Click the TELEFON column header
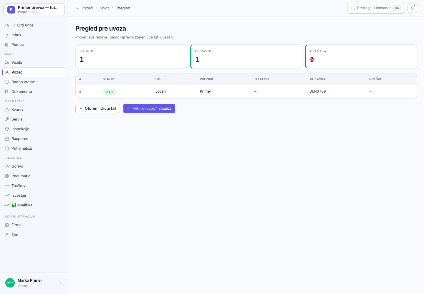424x294 pixels. (x=261, y=79)
